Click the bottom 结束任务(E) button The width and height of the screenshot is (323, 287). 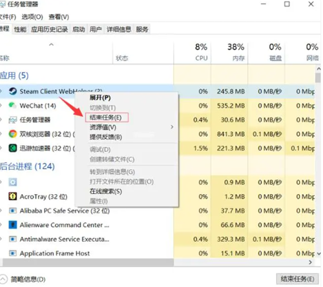click(297, 279)
